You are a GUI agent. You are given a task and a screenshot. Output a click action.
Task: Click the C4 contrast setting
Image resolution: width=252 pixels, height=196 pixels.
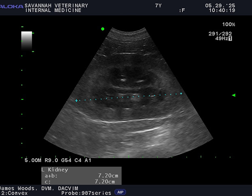(78, 160)
